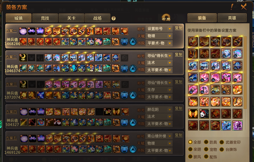
Task: Click the exclamation mark alert icon
Action: (x=232, y=7)
